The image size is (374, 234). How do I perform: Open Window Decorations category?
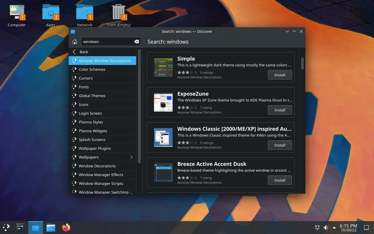(103, 166)
